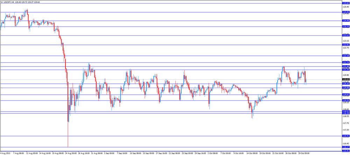Screen dimensions: 350x155
Task: Click the 122.70 price axis value
Action: [346, 48]
